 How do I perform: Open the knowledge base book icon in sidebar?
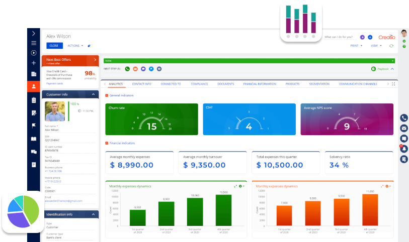click(x=34, y=139)
